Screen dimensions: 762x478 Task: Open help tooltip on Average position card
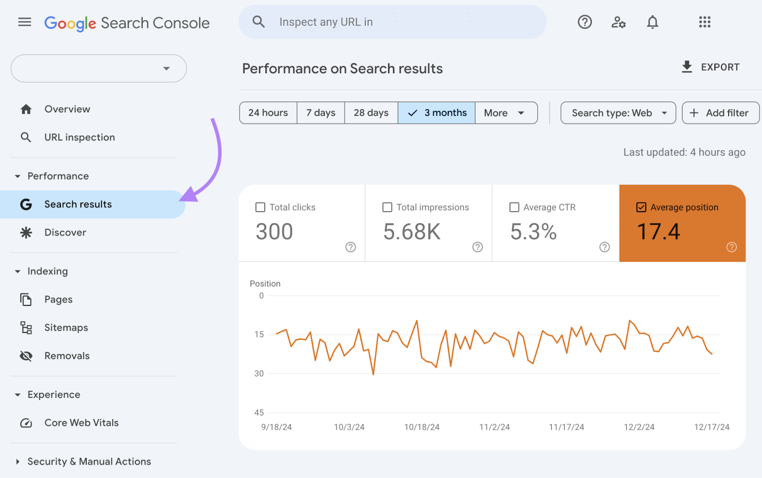point(732,247)
